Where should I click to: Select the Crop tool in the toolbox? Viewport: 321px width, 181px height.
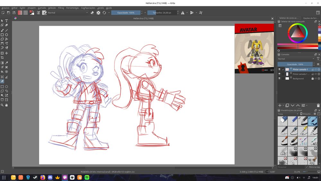(x=2, y=58)
